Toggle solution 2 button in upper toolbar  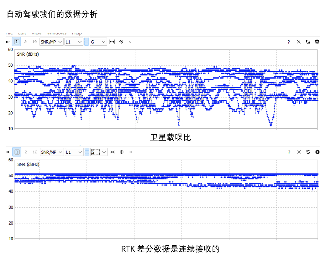coord(25,42)
